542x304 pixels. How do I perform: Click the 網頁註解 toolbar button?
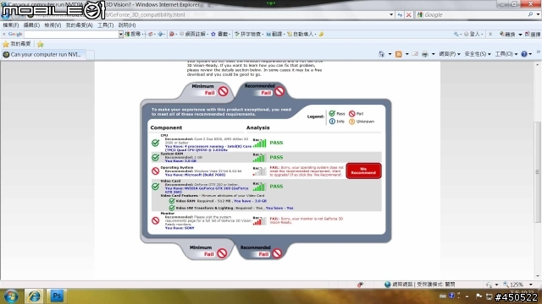(193, 34)
